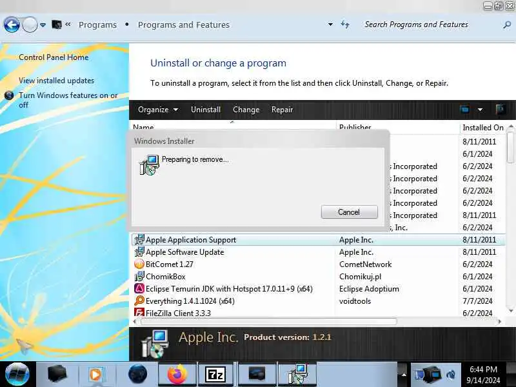Screen dimensions: 516x387
Task: Click the help icon in toolbar
Action: [x=501, y=109]
